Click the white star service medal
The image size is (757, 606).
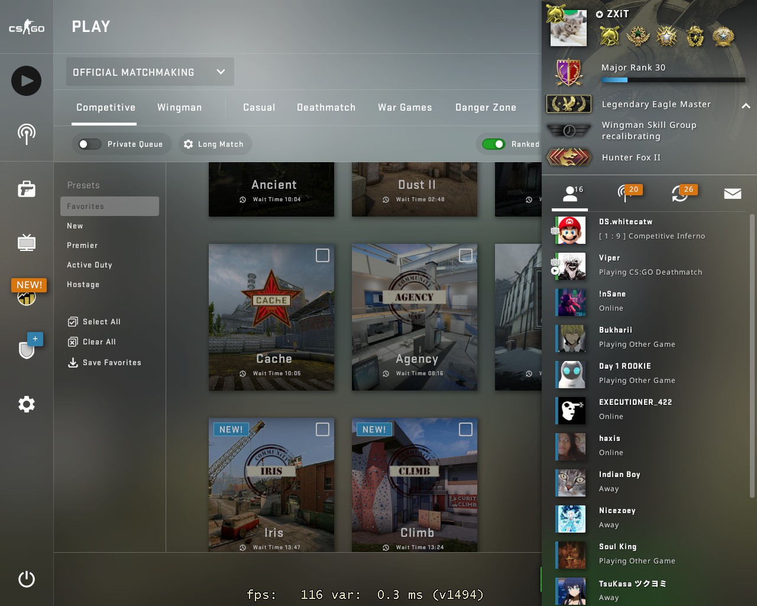(x=667, y=36)
